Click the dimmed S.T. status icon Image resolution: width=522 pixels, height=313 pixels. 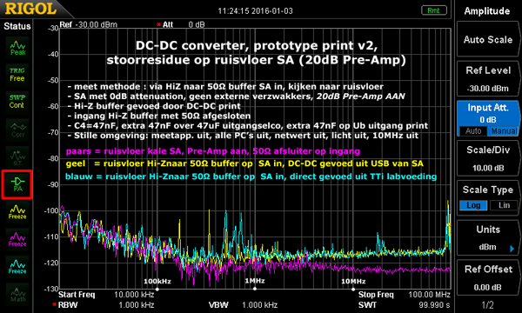(17, 157)
